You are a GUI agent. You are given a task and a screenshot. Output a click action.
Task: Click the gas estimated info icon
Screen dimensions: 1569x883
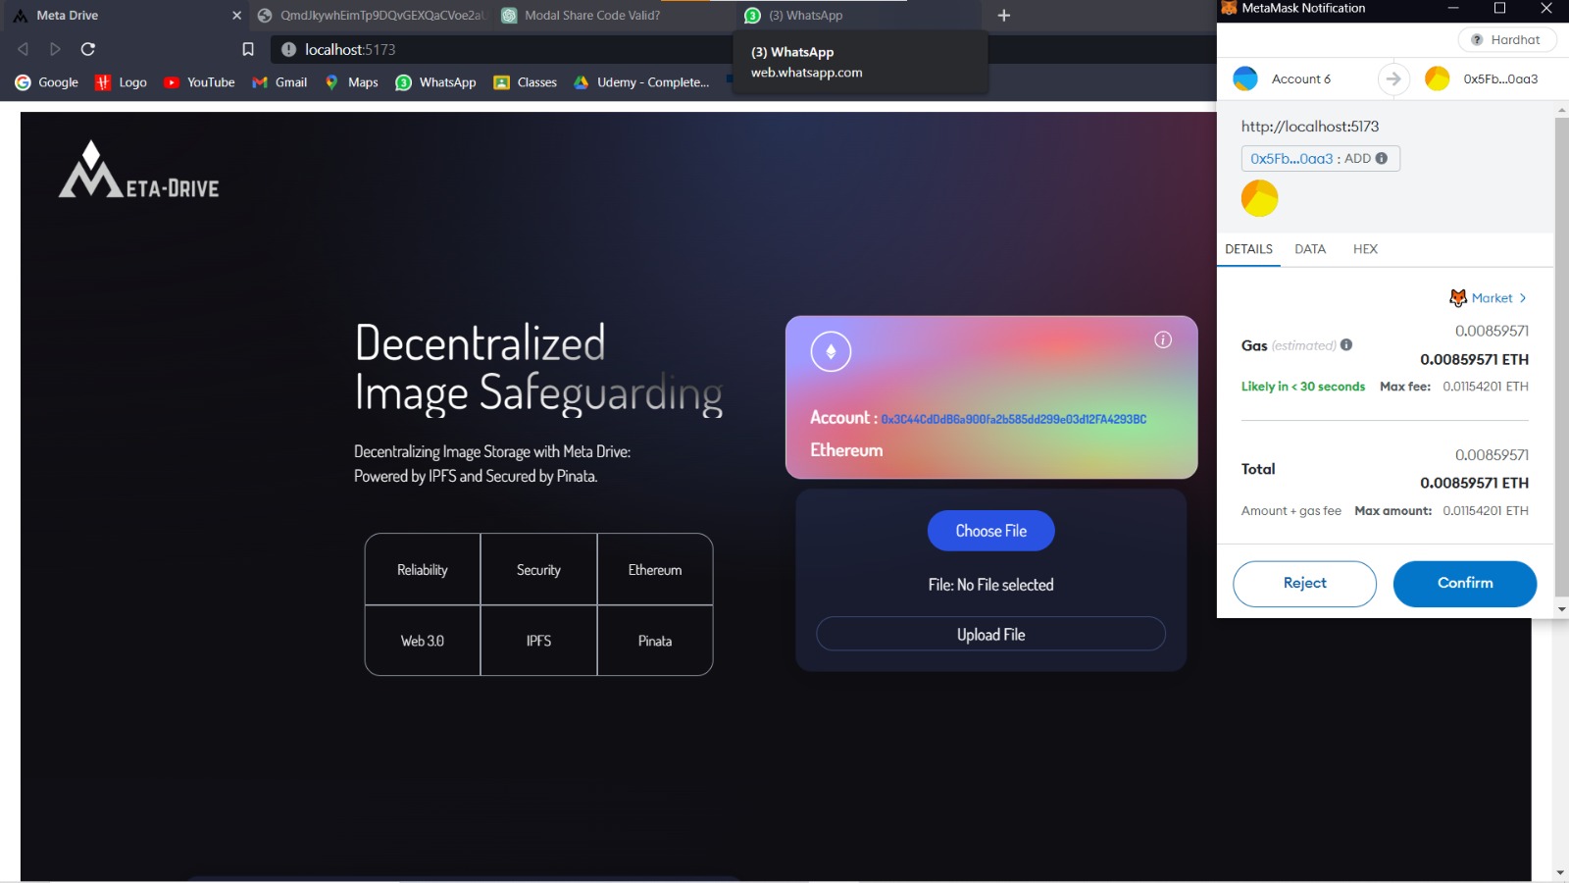coord(1346,344)
